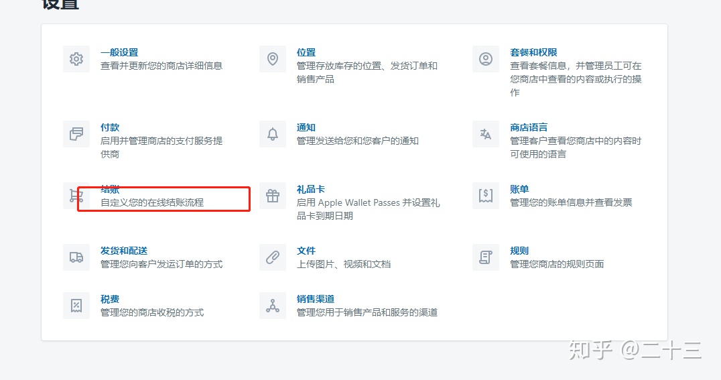Click the gear icon for 一般设置
This screenshot has width=721, height=380.
pyautogui.click(x=76, y=59)
